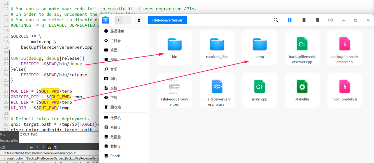Click the 问题 (Issues) pane title

tap(3, 147)
